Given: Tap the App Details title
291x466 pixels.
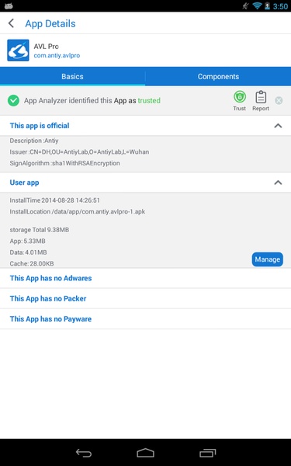Looking at the screenshot, I should point(50,23).
